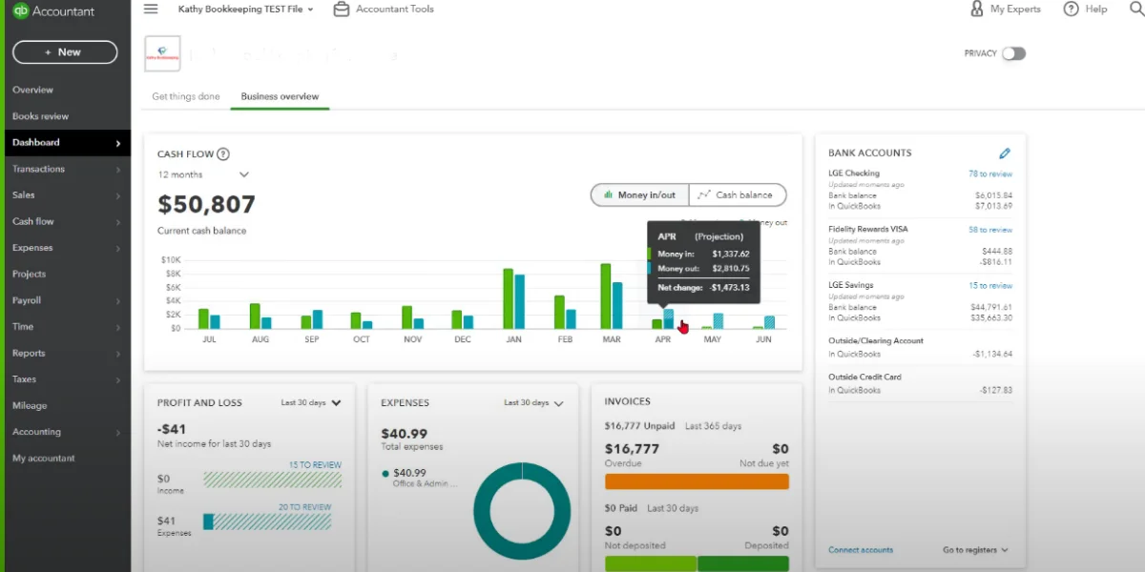The width and height of the screenshot is (1145, 572).
Task: Click the QuickBooks Accountant logo
Action: click(x=53, y=11)
